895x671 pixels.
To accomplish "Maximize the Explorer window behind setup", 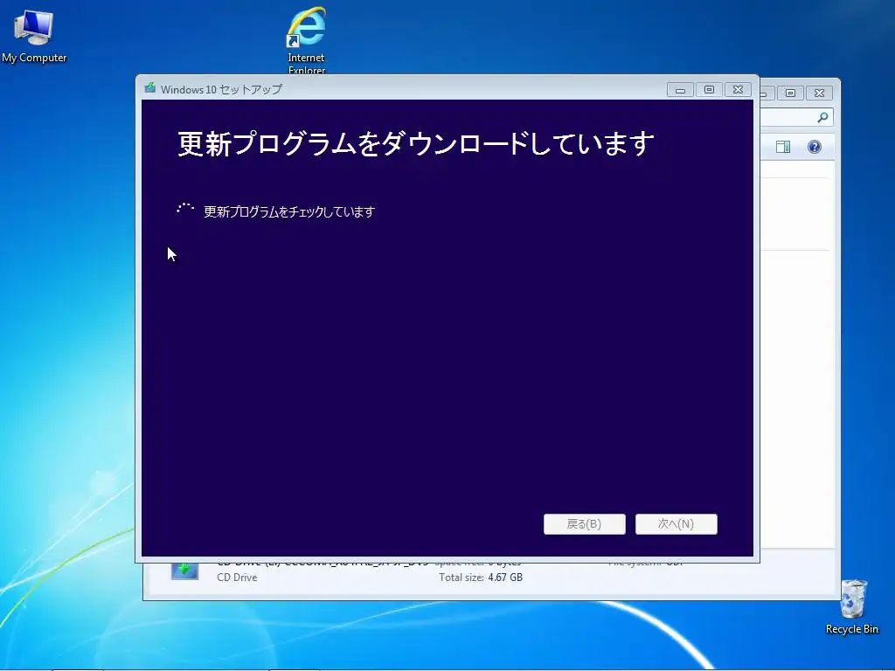I will point(790,93).
